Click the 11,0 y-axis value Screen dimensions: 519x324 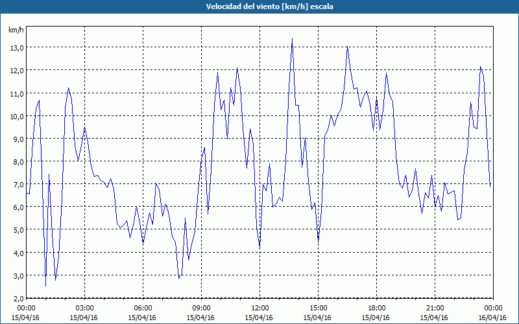(18, 93)
